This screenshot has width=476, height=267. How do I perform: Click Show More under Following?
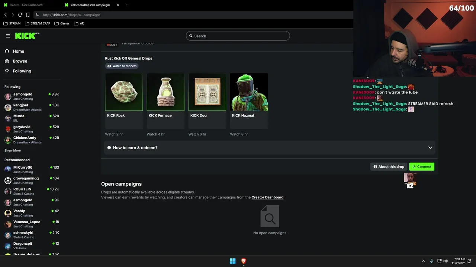[13, 151]
